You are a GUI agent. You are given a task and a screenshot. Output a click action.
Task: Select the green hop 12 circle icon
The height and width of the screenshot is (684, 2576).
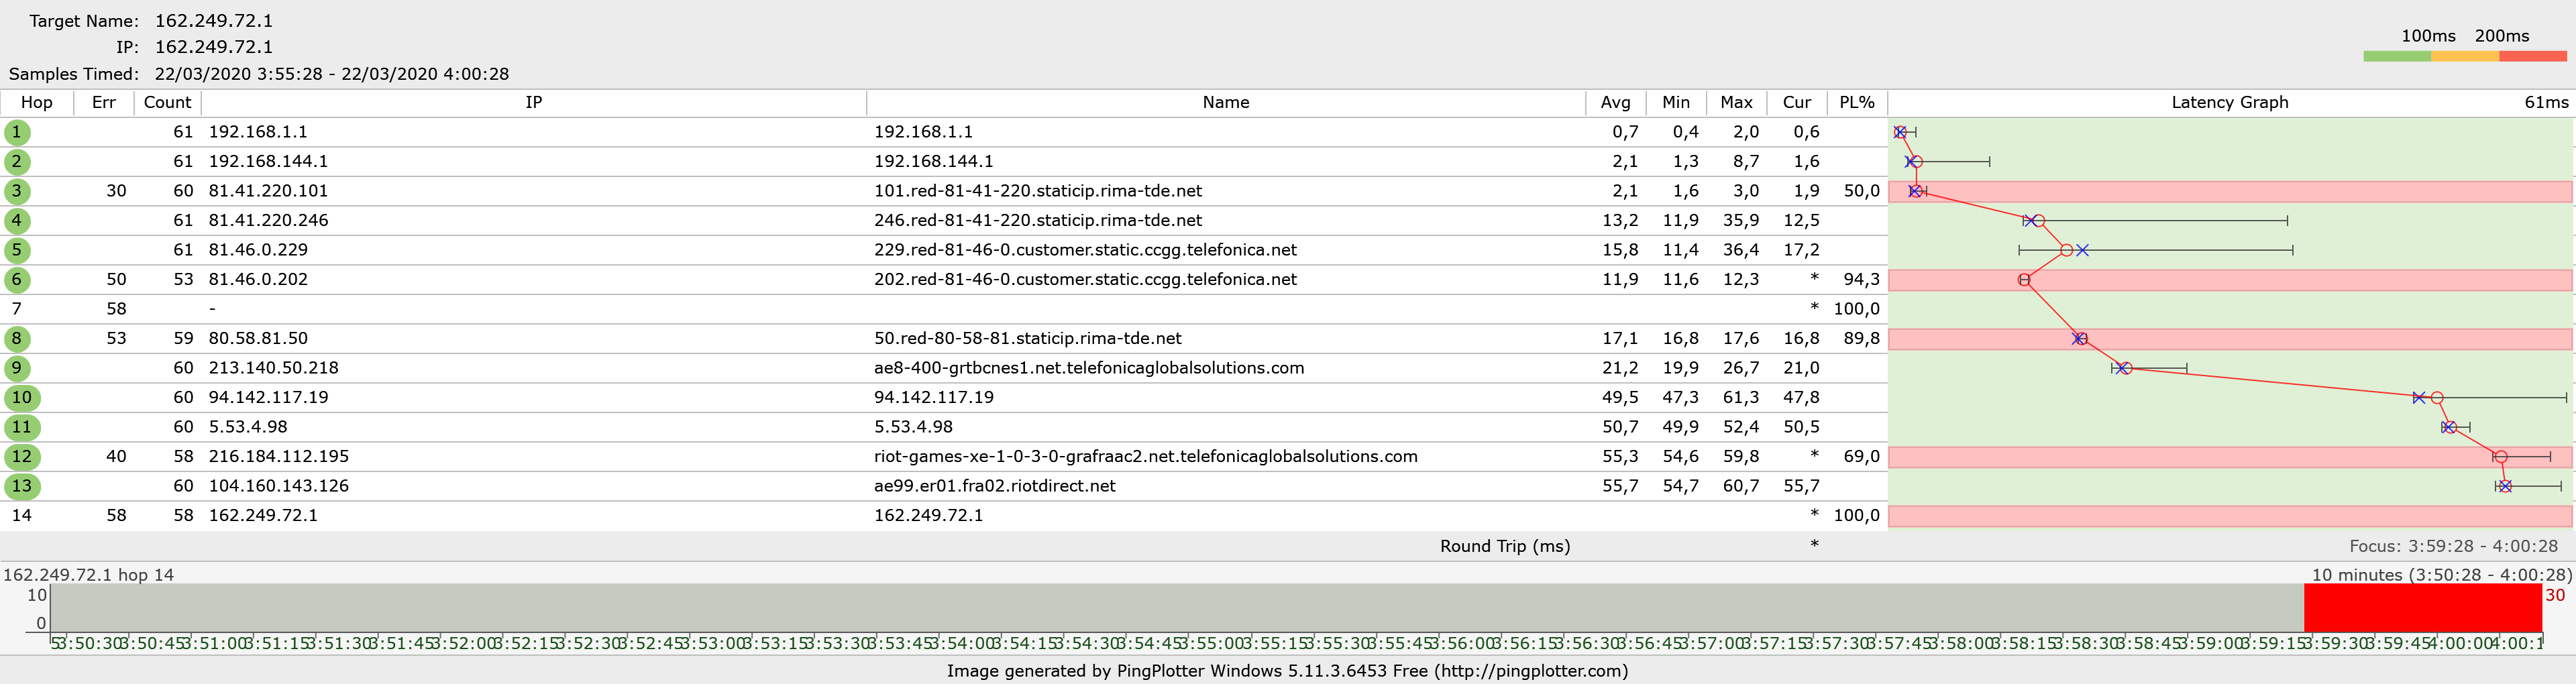point(21,457)
